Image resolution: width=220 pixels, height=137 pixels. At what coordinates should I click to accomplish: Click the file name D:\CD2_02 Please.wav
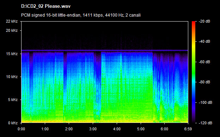pos(46,6)
